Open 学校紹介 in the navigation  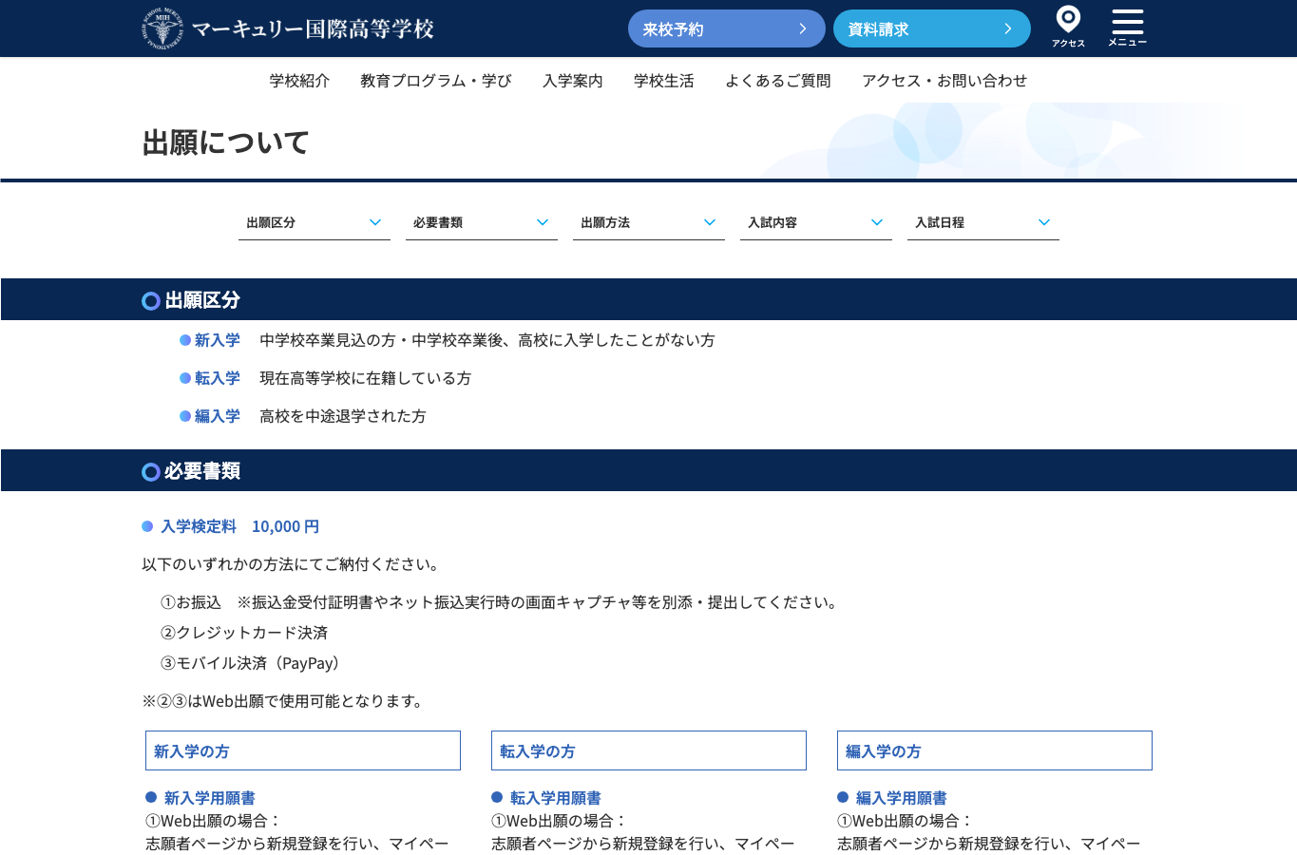[299, 81]
